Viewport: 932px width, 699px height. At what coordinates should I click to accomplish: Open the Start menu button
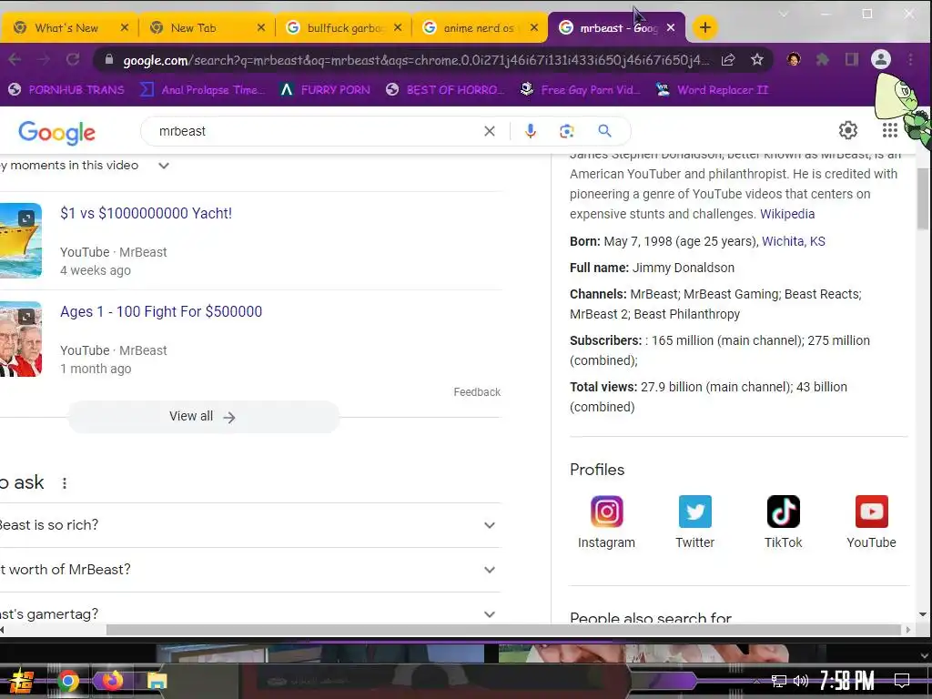tap(22, 681)
